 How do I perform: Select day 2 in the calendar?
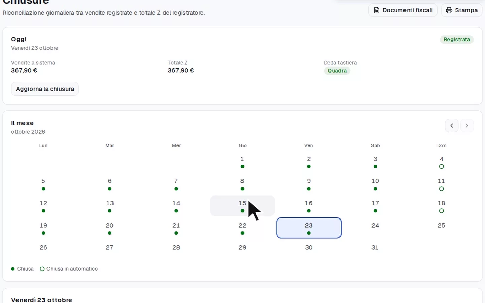click(x=309, y=161)
